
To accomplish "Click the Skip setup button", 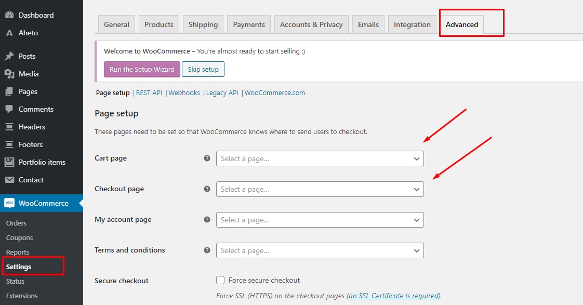I will click(x=203, y=69).
